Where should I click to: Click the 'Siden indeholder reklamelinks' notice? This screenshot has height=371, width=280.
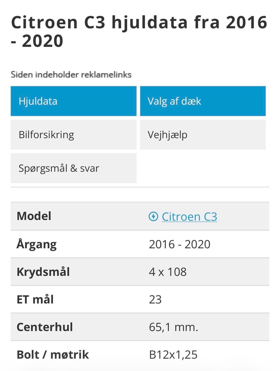point(71,74)
